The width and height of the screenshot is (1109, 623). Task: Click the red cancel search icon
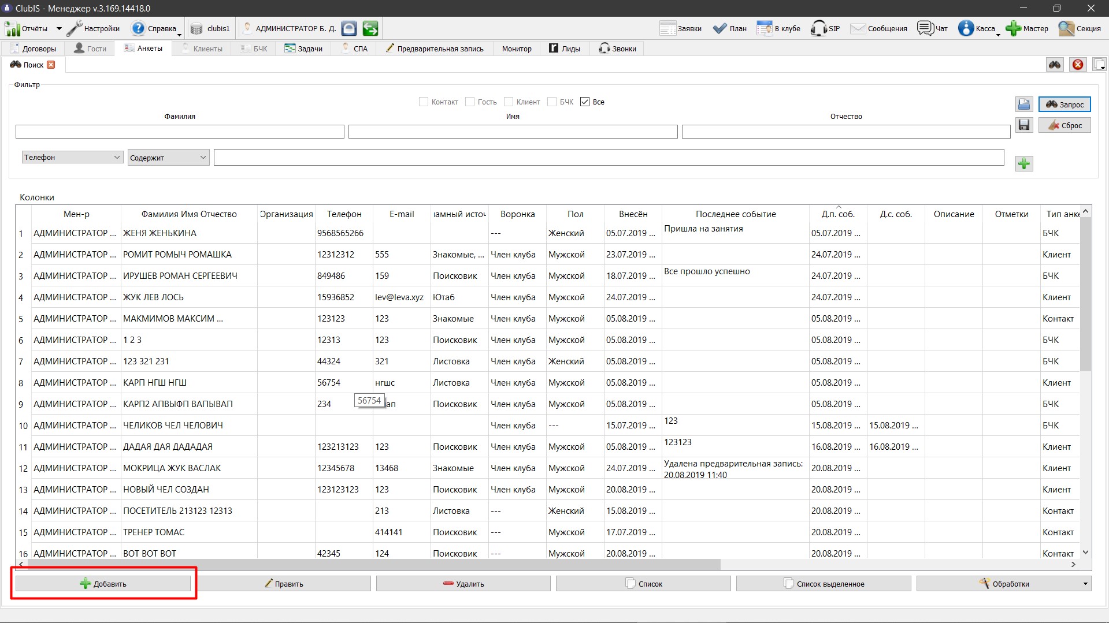coord(1078,65)
